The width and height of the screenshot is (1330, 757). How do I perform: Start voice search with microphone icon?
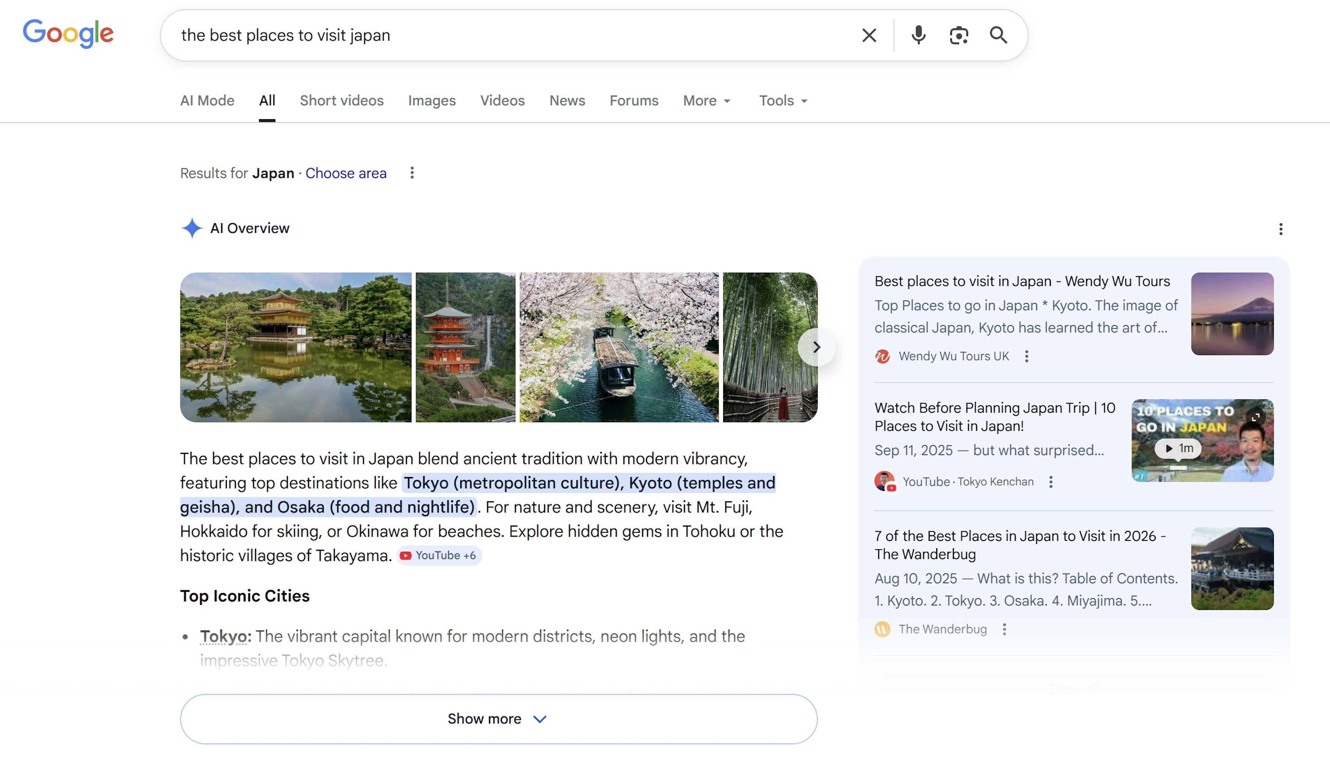click(x=919, y=35)
